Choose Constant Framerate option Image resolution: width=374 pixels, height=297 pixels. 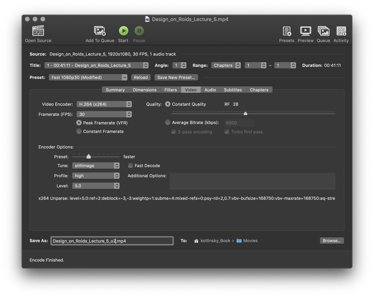pyautogui.click(x=79, y=131)
